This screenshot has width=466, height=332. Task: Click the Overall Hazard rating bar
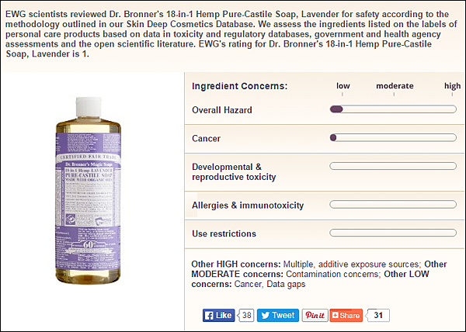click(x=393, y=109)
